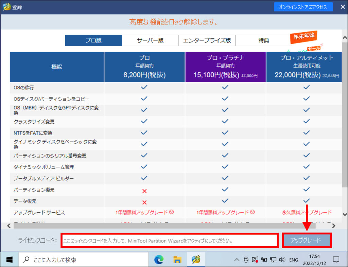Click the データ復元 row label
348x267 pixels.
coord(25,201)
